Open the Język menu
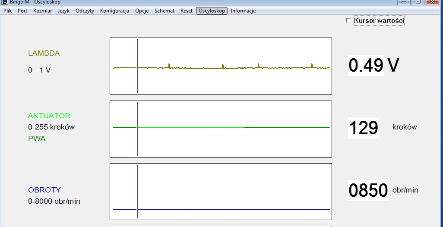Viewport: 443px width, 227px height. tap(63, 11)
